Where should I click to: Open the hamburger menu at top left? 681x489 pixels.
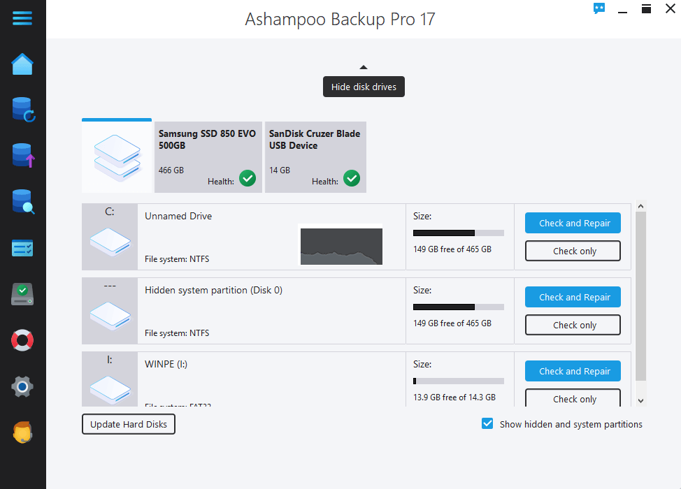tap(22, 18)
